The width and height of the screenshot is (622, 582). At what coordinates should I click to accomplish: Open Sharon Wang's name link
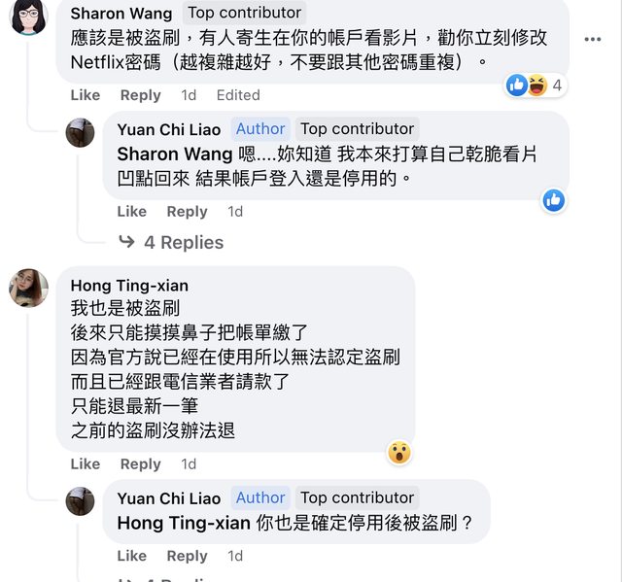pyautogui.click(x=121, y=14)
